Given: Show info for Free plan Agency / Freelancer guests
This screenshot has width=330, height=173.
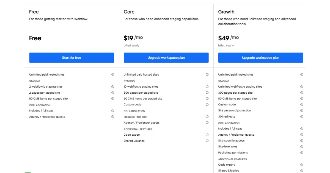Looking at the screenshot, I should click(x=112, y=117).
